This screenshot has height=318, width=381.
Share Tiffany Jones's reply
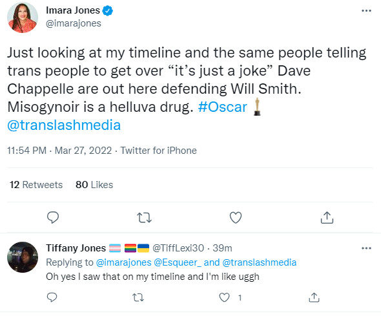[x=314, y=297]
